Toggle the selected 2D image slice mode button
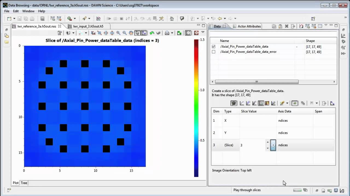This screenshot has width=350, height=196. [x=261, y=103]
